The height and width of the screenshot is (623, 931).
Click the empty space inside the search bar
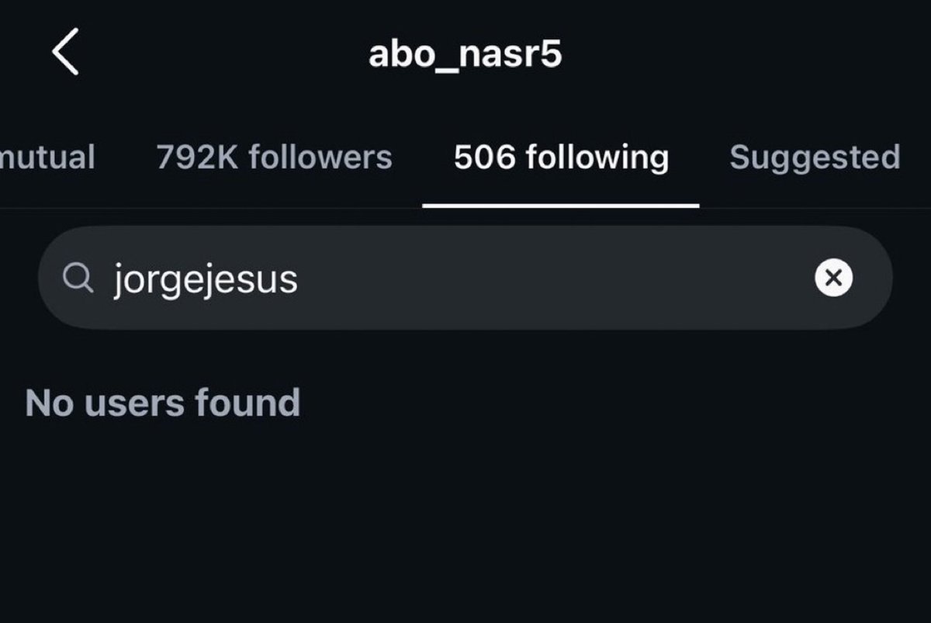coord(555,278)
